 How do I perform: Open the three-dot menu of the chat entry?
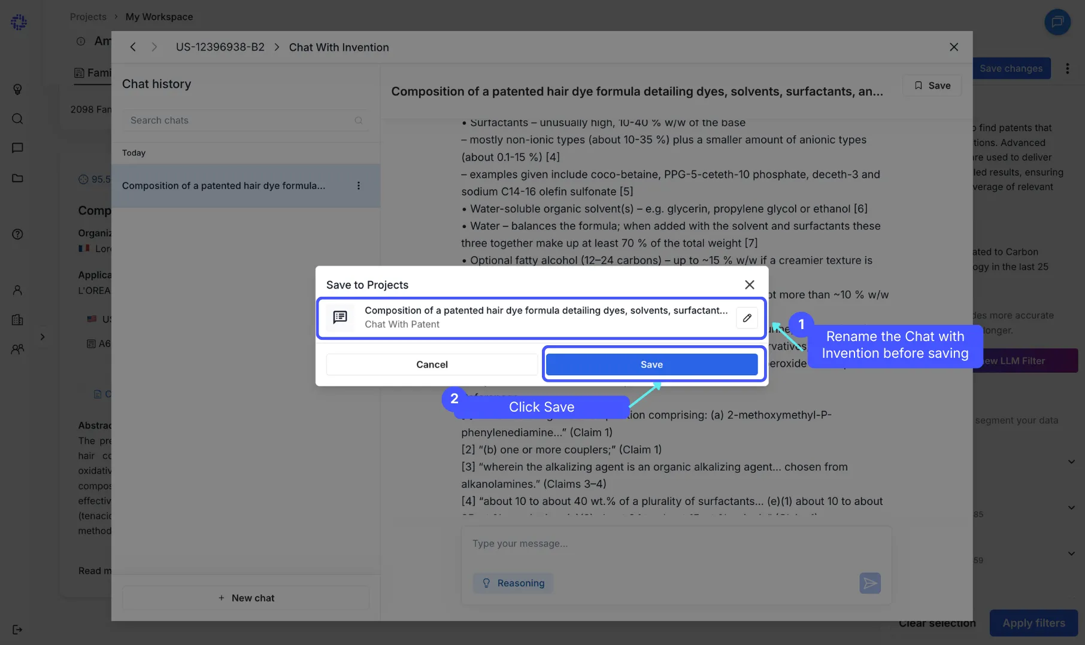coord(359,186)
